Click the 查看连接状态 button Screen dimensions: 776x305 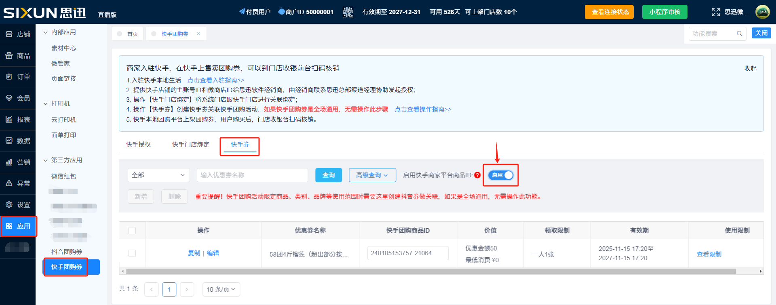click(609, 12)
